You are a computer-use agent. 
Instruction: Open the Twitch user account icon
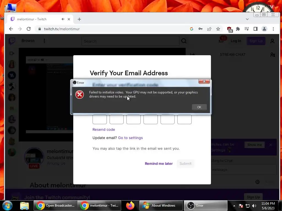[272, 41]
